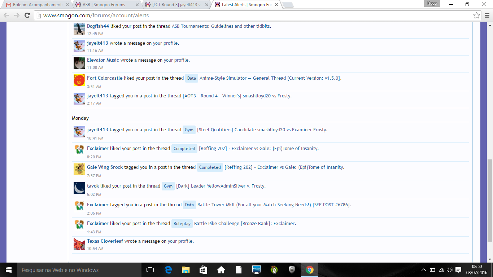The width and height of the screenshot is (493, 277).
Task: Open 'your profile' link in Texas Cloverleaf alert
Action: click(x=180, y=241)
